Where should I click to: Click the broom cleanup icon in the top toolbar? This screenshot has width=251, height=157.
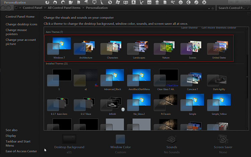coord(102,2)
